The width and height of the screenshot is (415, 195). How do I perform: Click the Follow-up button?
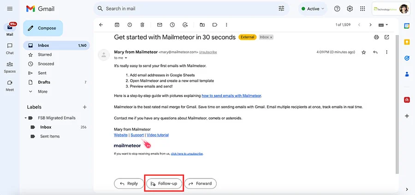164,184
